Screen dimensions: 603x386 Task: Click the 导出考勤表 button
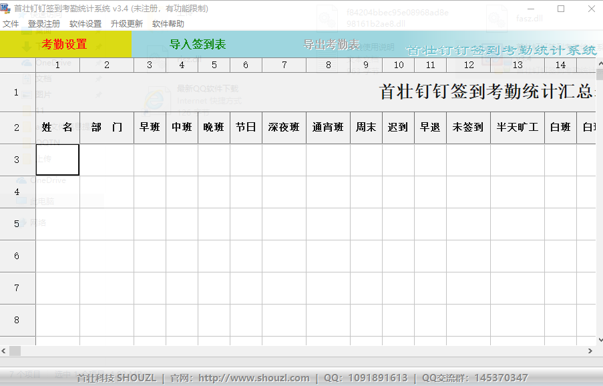331,45
